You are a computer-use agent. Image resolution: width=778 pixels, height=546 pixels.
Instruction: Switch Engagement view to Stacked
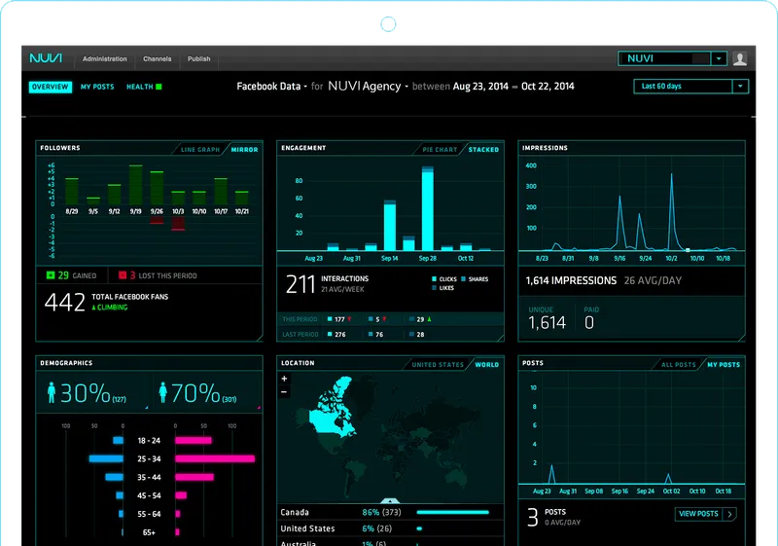point(483,150)
